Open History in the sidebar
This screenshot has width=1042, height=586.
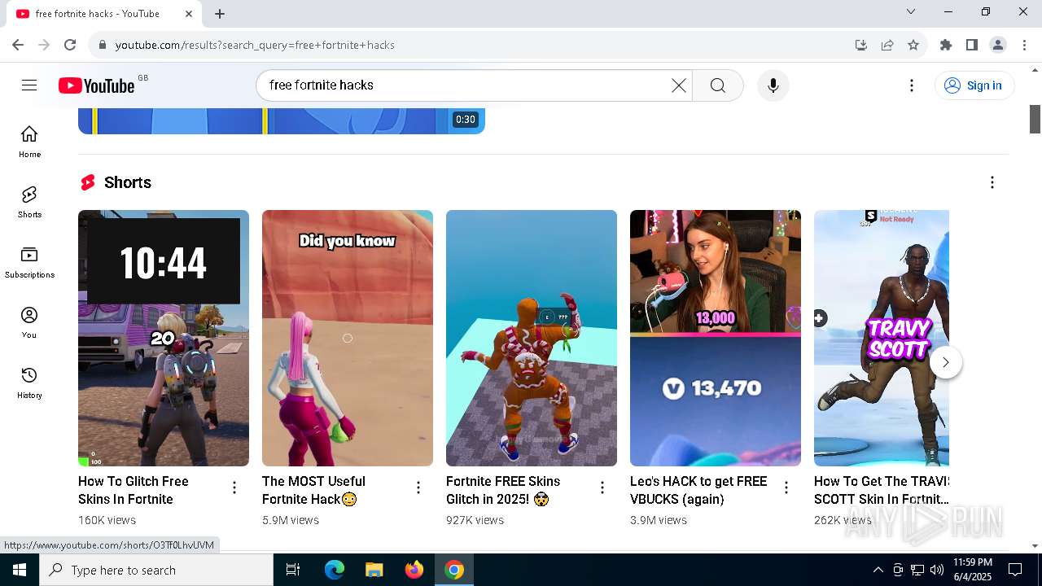[29, 383]
